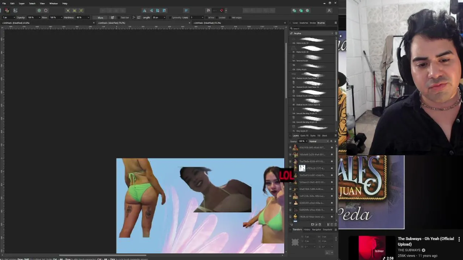Close the first Untitled (43.8%) document tab
This screenshot has height=260, width=463.
pos(94,23)
